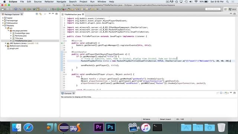Open the New wizard toolbar icon

pos(3,9)
